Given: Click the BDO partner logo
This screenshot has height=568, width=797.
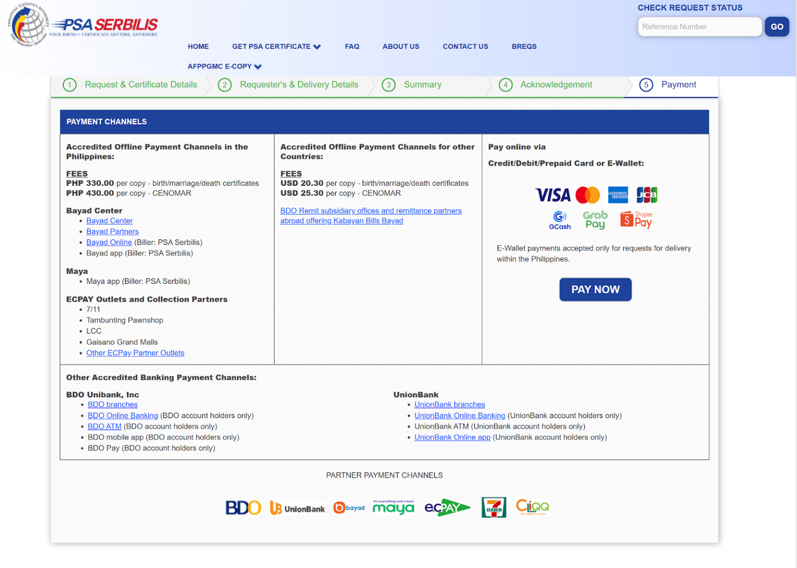Looking at the screenshot, I should (243, 508).
